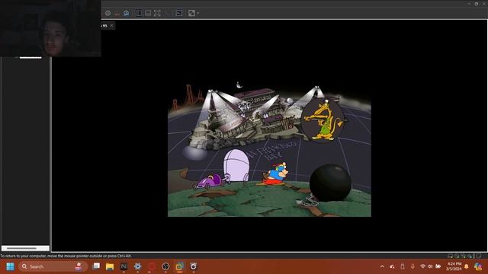Open the console view icon
Screen dimensions: 488x274
pos(179,14)
